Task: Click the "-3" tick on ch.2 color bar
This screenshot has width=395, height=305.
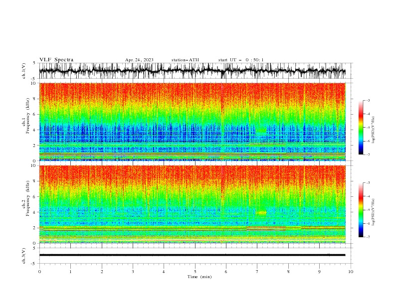Action: (x=368, y=183)
